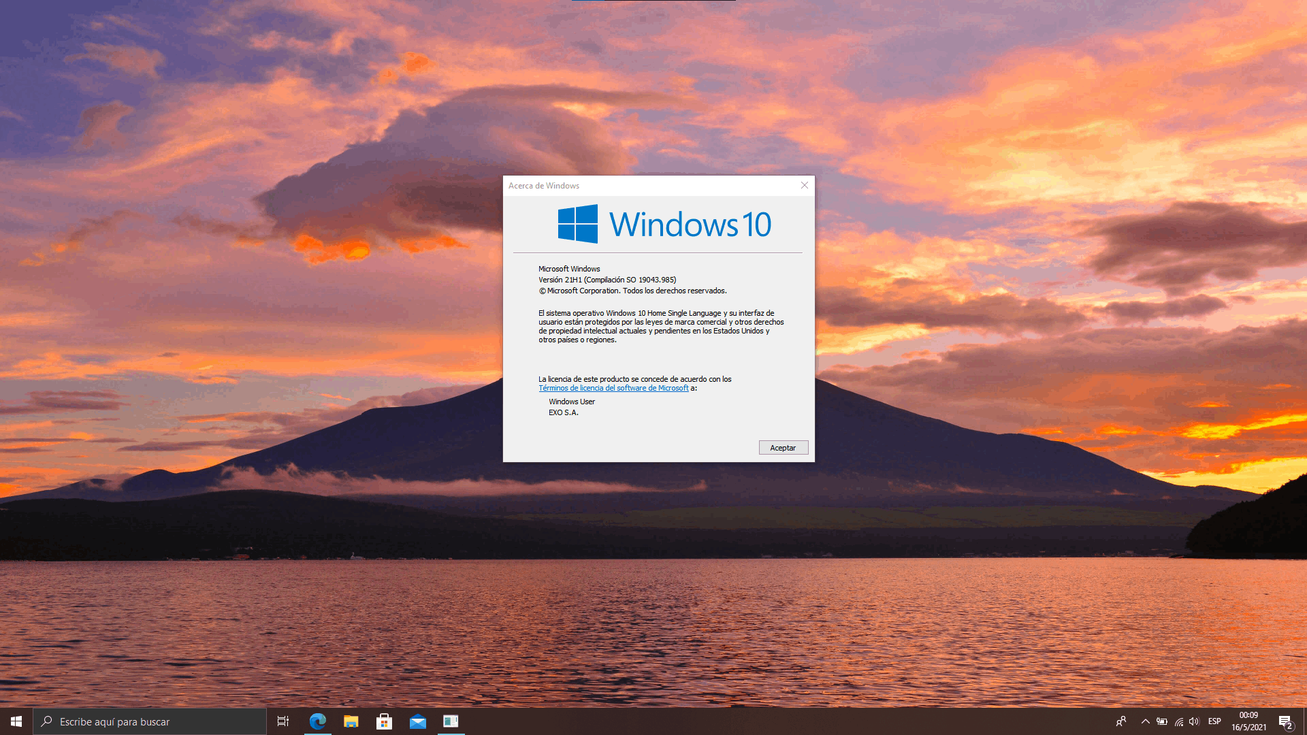Open the Wi-Fi network flyout
The width and height of the screenshot is (1307, 735).
1178,721
